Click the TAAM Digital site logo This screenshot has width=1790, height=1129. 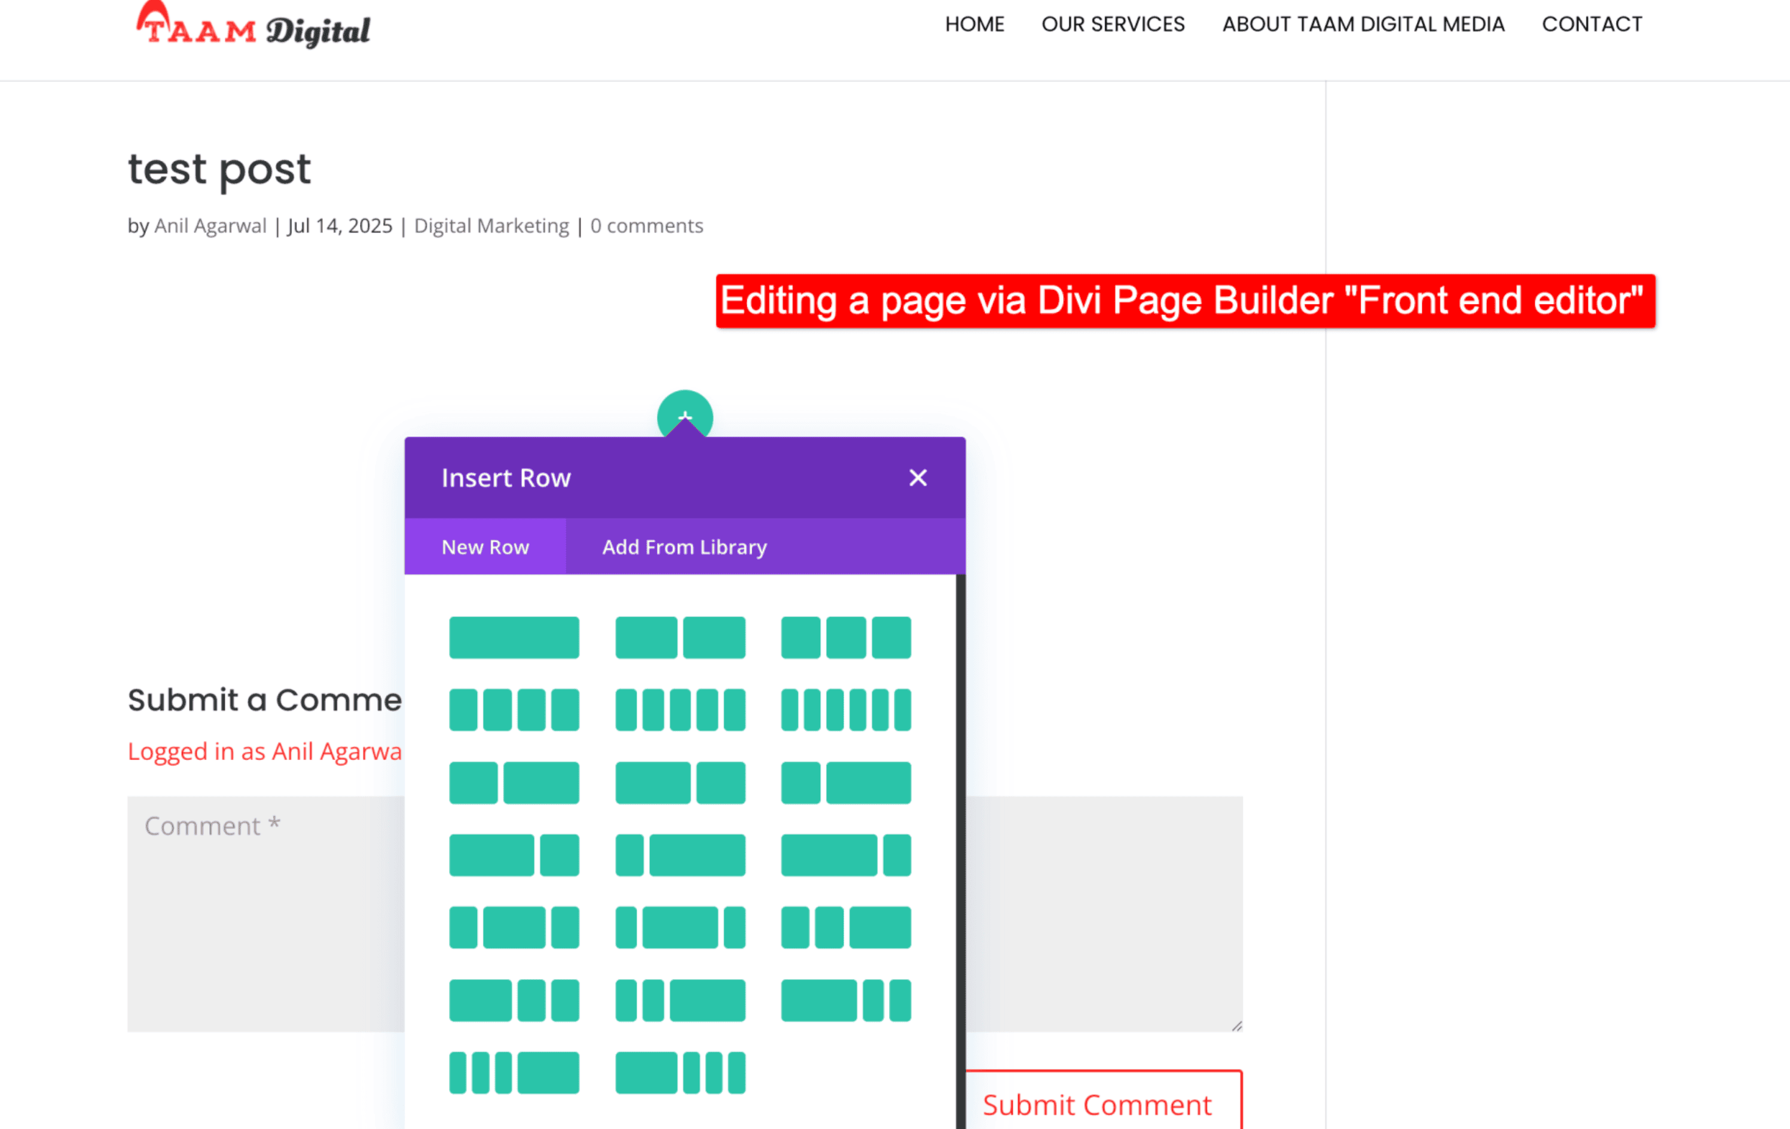click(253, 26)
